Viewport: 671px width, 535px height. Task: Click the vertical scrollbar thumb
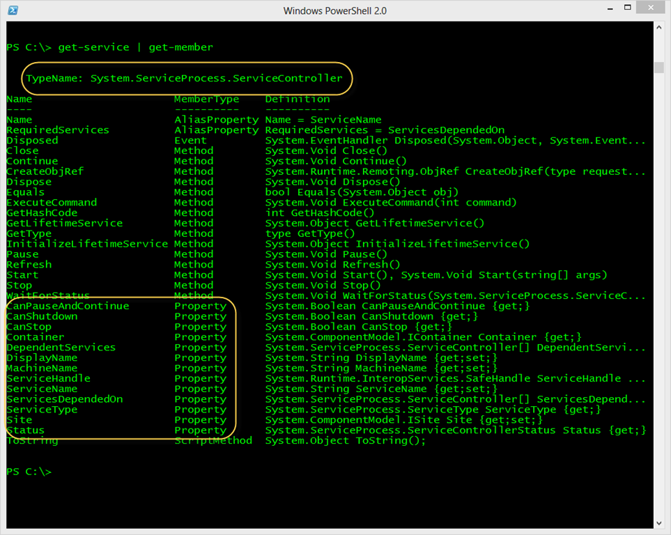(659, 68)
